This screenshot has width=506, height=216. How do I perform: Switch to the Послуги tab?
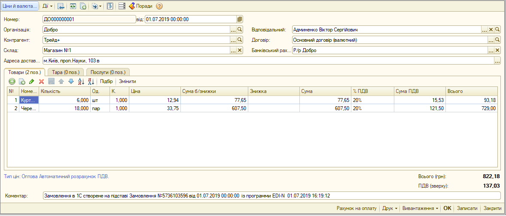108,72
